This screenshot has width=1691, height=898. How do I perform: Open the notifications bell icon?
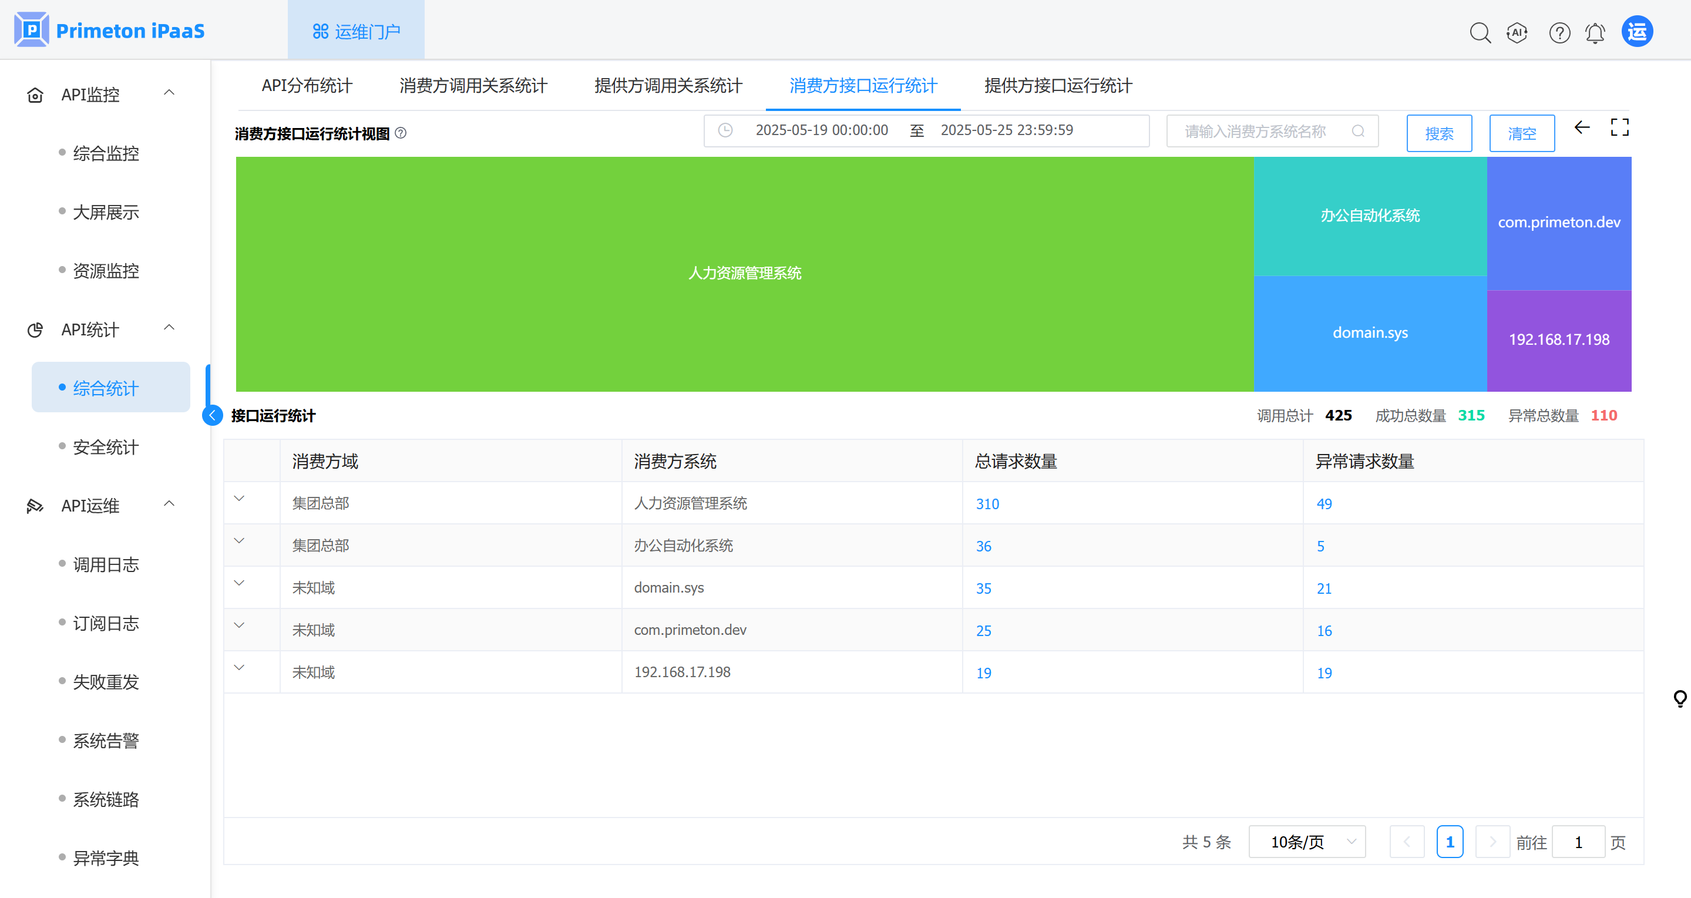pyautogui.click(x=1595, y=32)
